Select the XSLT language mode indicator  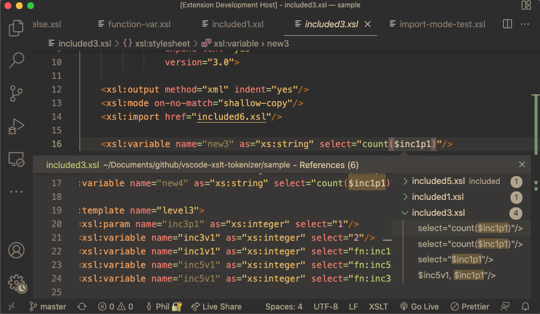pos(378,307)
